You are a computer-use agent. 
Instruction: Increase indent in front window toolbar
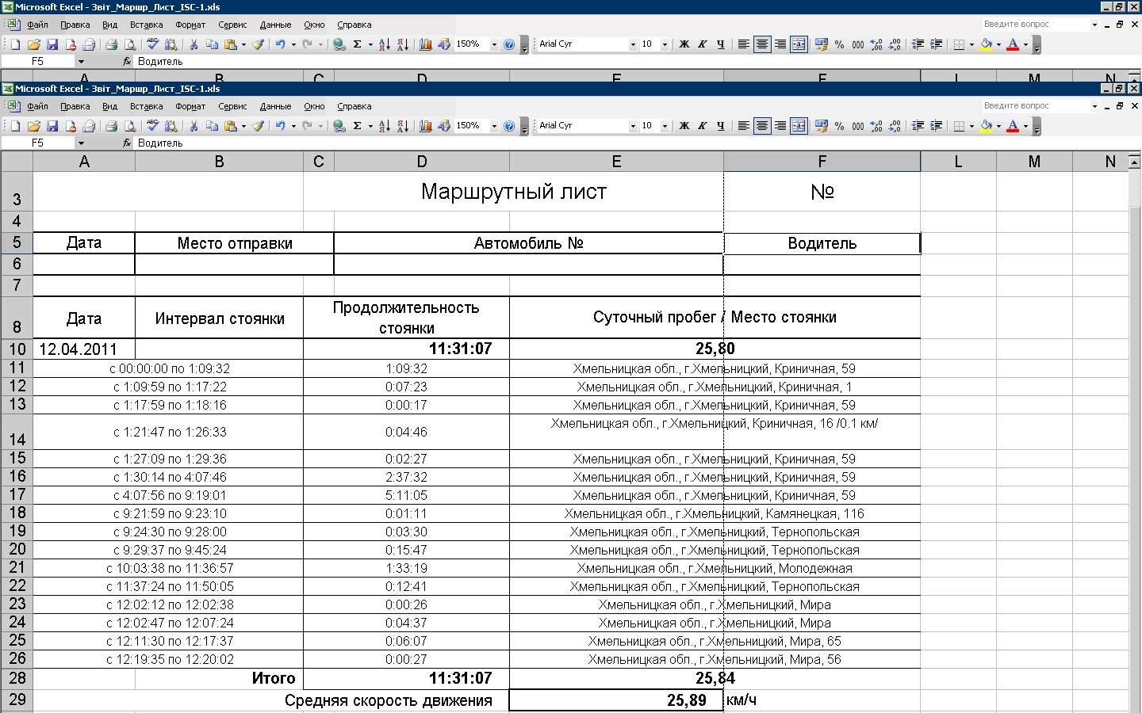point(936,126)
